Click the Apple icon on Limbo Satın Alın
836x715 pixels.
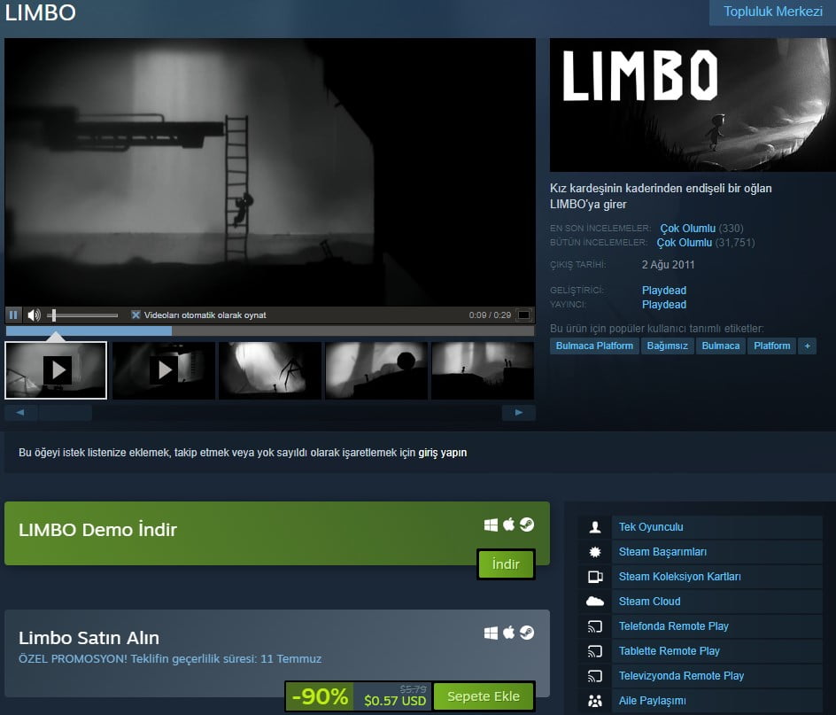point(508,632)
